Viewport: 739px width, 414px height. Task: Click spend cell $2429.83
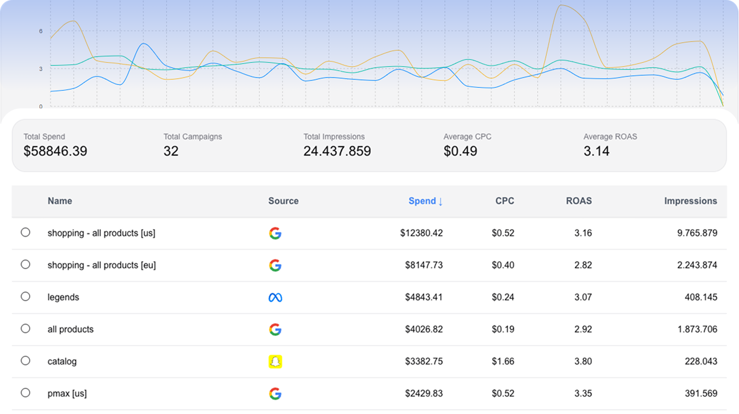(424, 393)
